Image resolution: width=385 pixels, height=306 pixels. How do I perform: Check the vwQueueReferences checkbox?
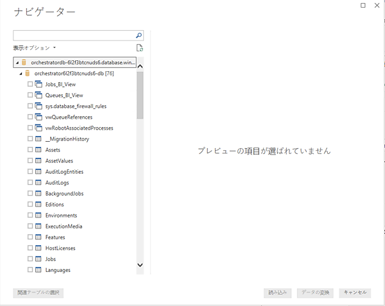click(x=30, y=117)
